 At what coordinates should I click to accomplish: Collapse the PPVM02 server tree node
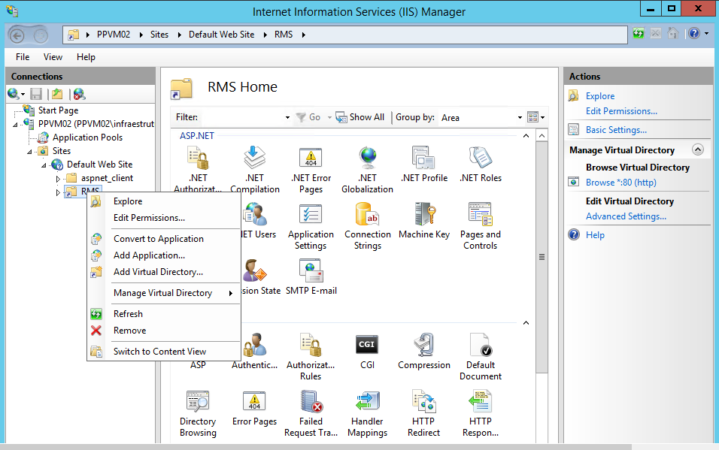[x=15, y=124]
